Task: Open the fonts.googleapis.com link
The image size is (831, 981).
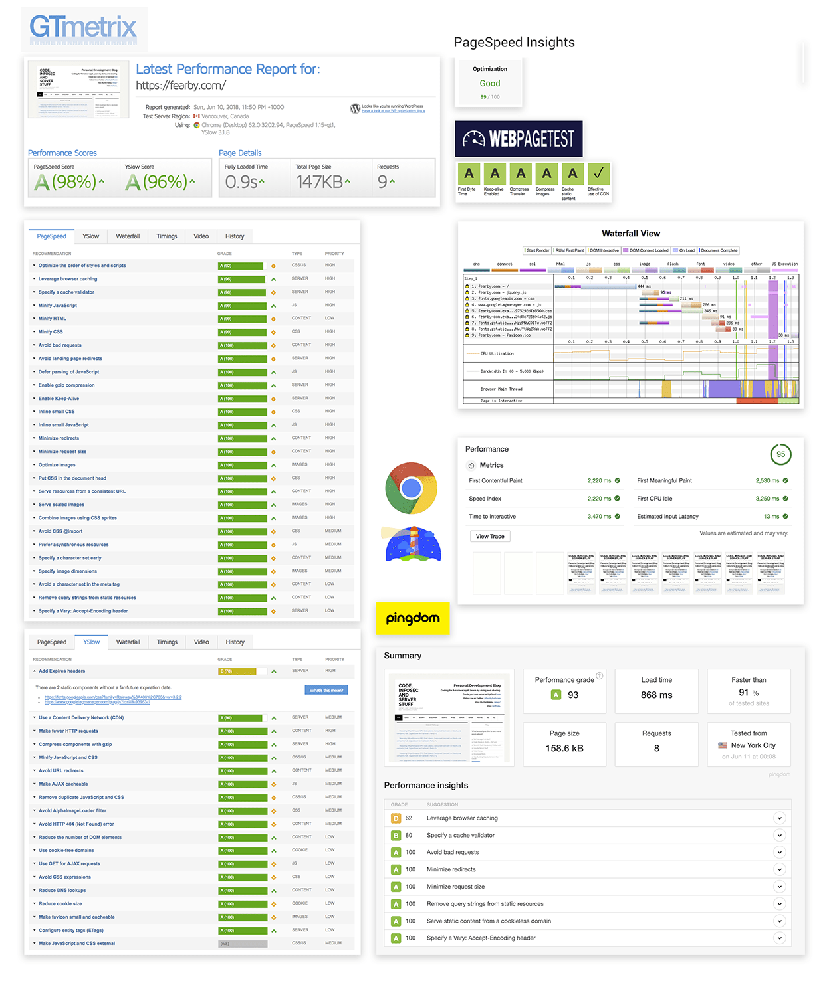Action: [113, 697]
